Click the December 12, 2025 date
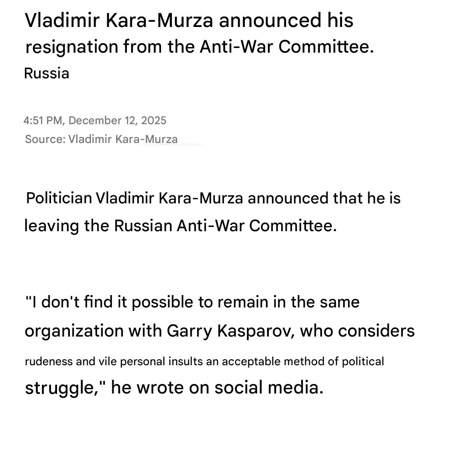The width and height of the screenshot is (463, 468). pos(117,120)
